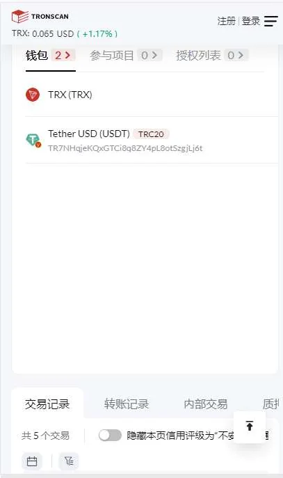Screen dimensions: 283x478
Task: Expand the wallet count chevron badge
Action: click(63, 56)
